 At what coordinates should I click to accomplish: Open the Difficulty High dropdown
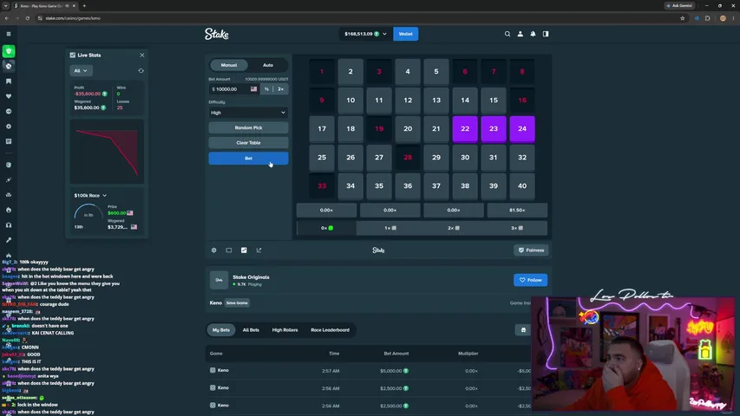point(248,113)
